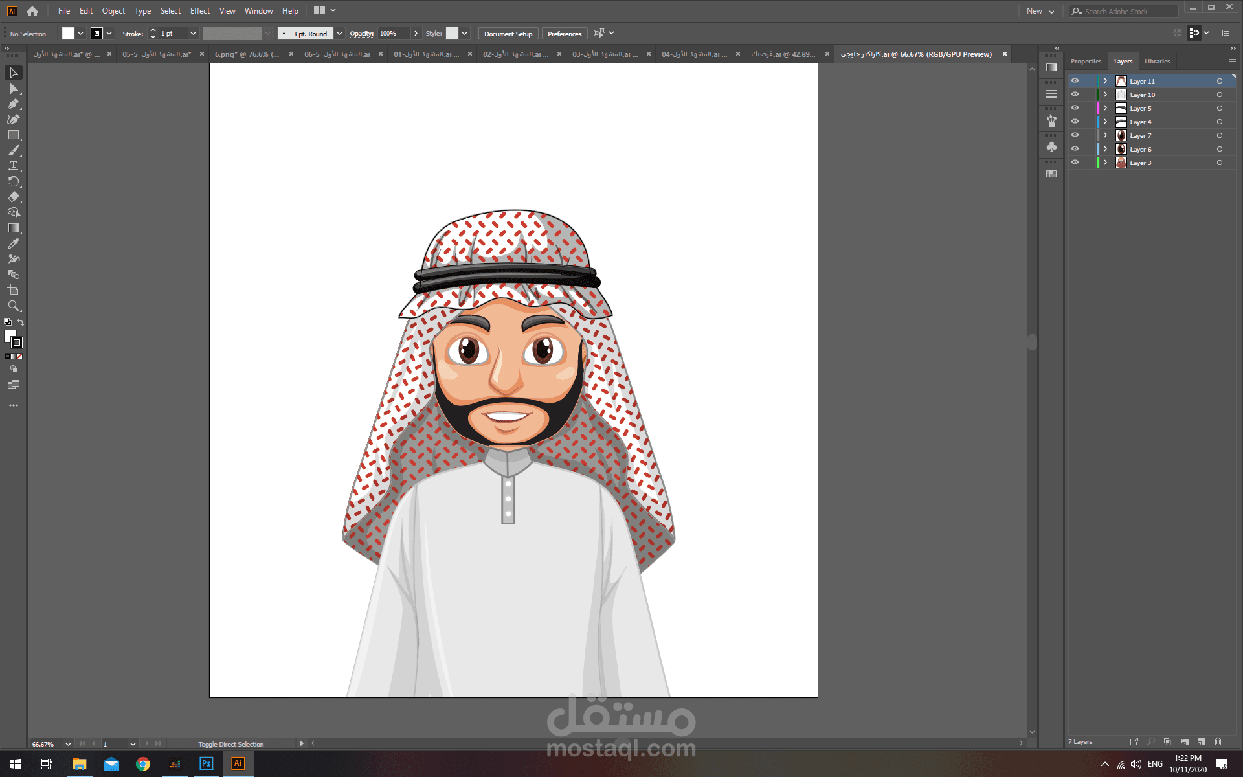Image resolution: width=1243 pixels, height=777 pixels.
Task: Open the Style dropdown in control bar
Action: click(466, 33)
